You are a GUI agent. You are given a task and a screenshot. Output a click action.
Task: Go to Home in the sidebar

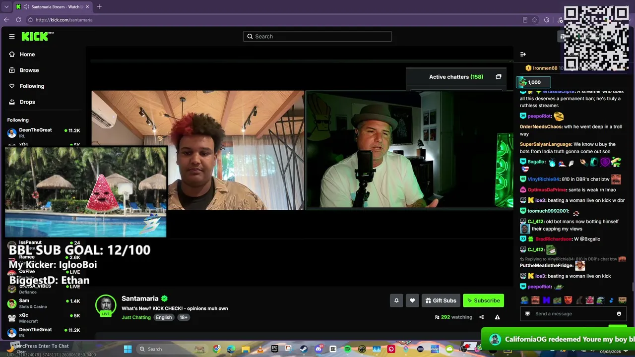27,55
